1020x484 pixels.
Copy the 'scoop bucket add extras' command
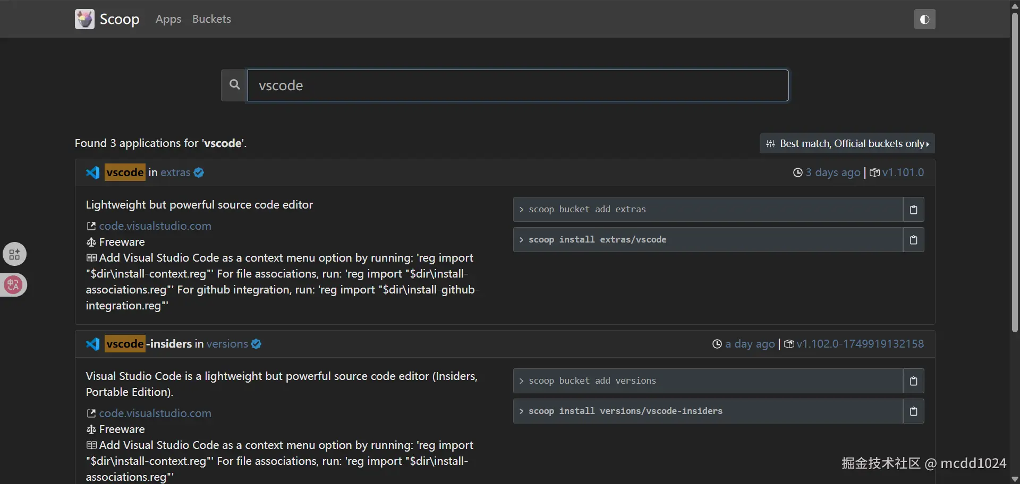913,210
